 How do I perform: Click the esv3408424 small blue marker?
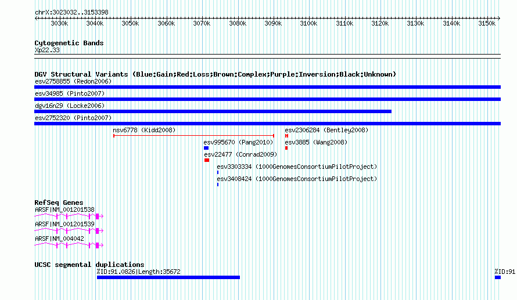coord(218,185)
